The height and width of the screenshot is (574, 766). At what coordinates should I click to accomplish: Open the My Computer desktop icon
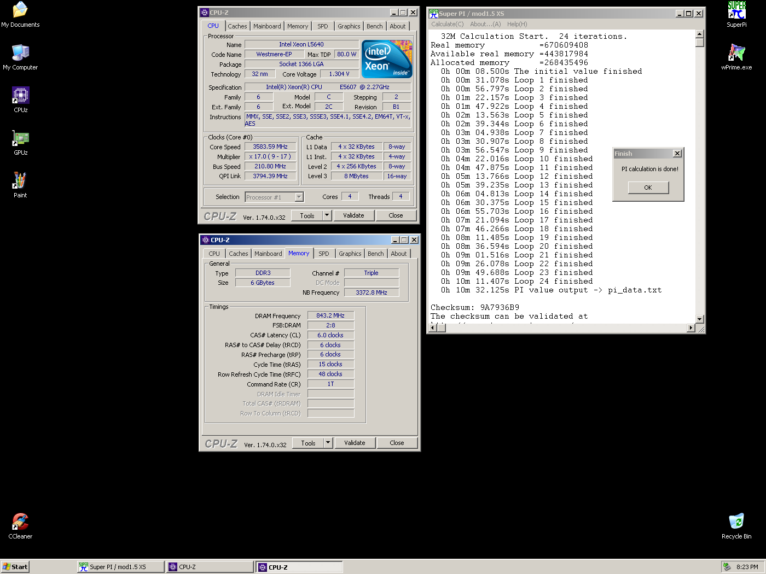coord(20,57)
